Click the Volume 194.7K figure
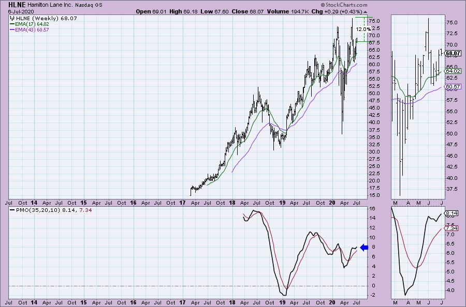 [x=288, y=11]
